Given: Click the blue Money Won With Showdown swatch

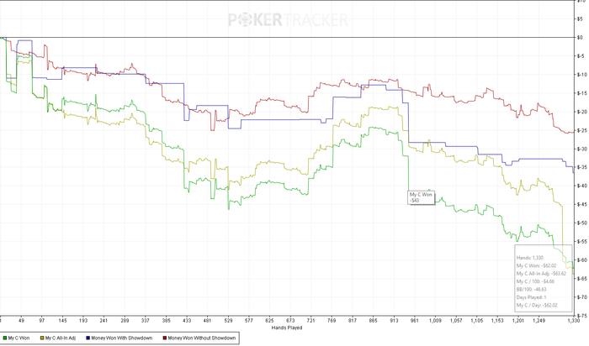Looking at the screenshot, I should [88, 338].
